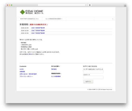This screenshot has width=132, height=111.
Task: Click the EIDAI HOME logo
Action: [x=32, y=12]
